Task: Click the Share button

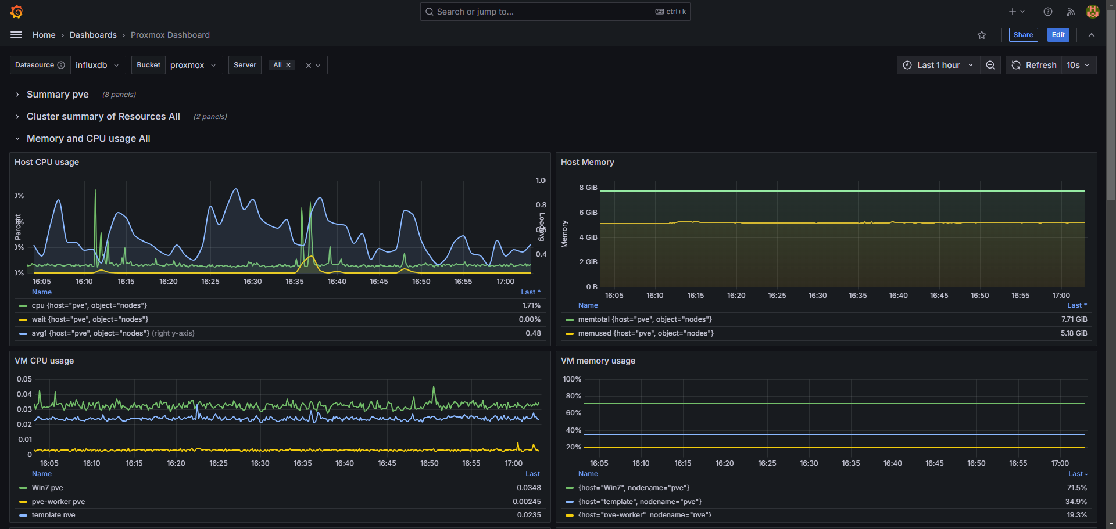Action: pyautogui.click(x=1023, y=35)
